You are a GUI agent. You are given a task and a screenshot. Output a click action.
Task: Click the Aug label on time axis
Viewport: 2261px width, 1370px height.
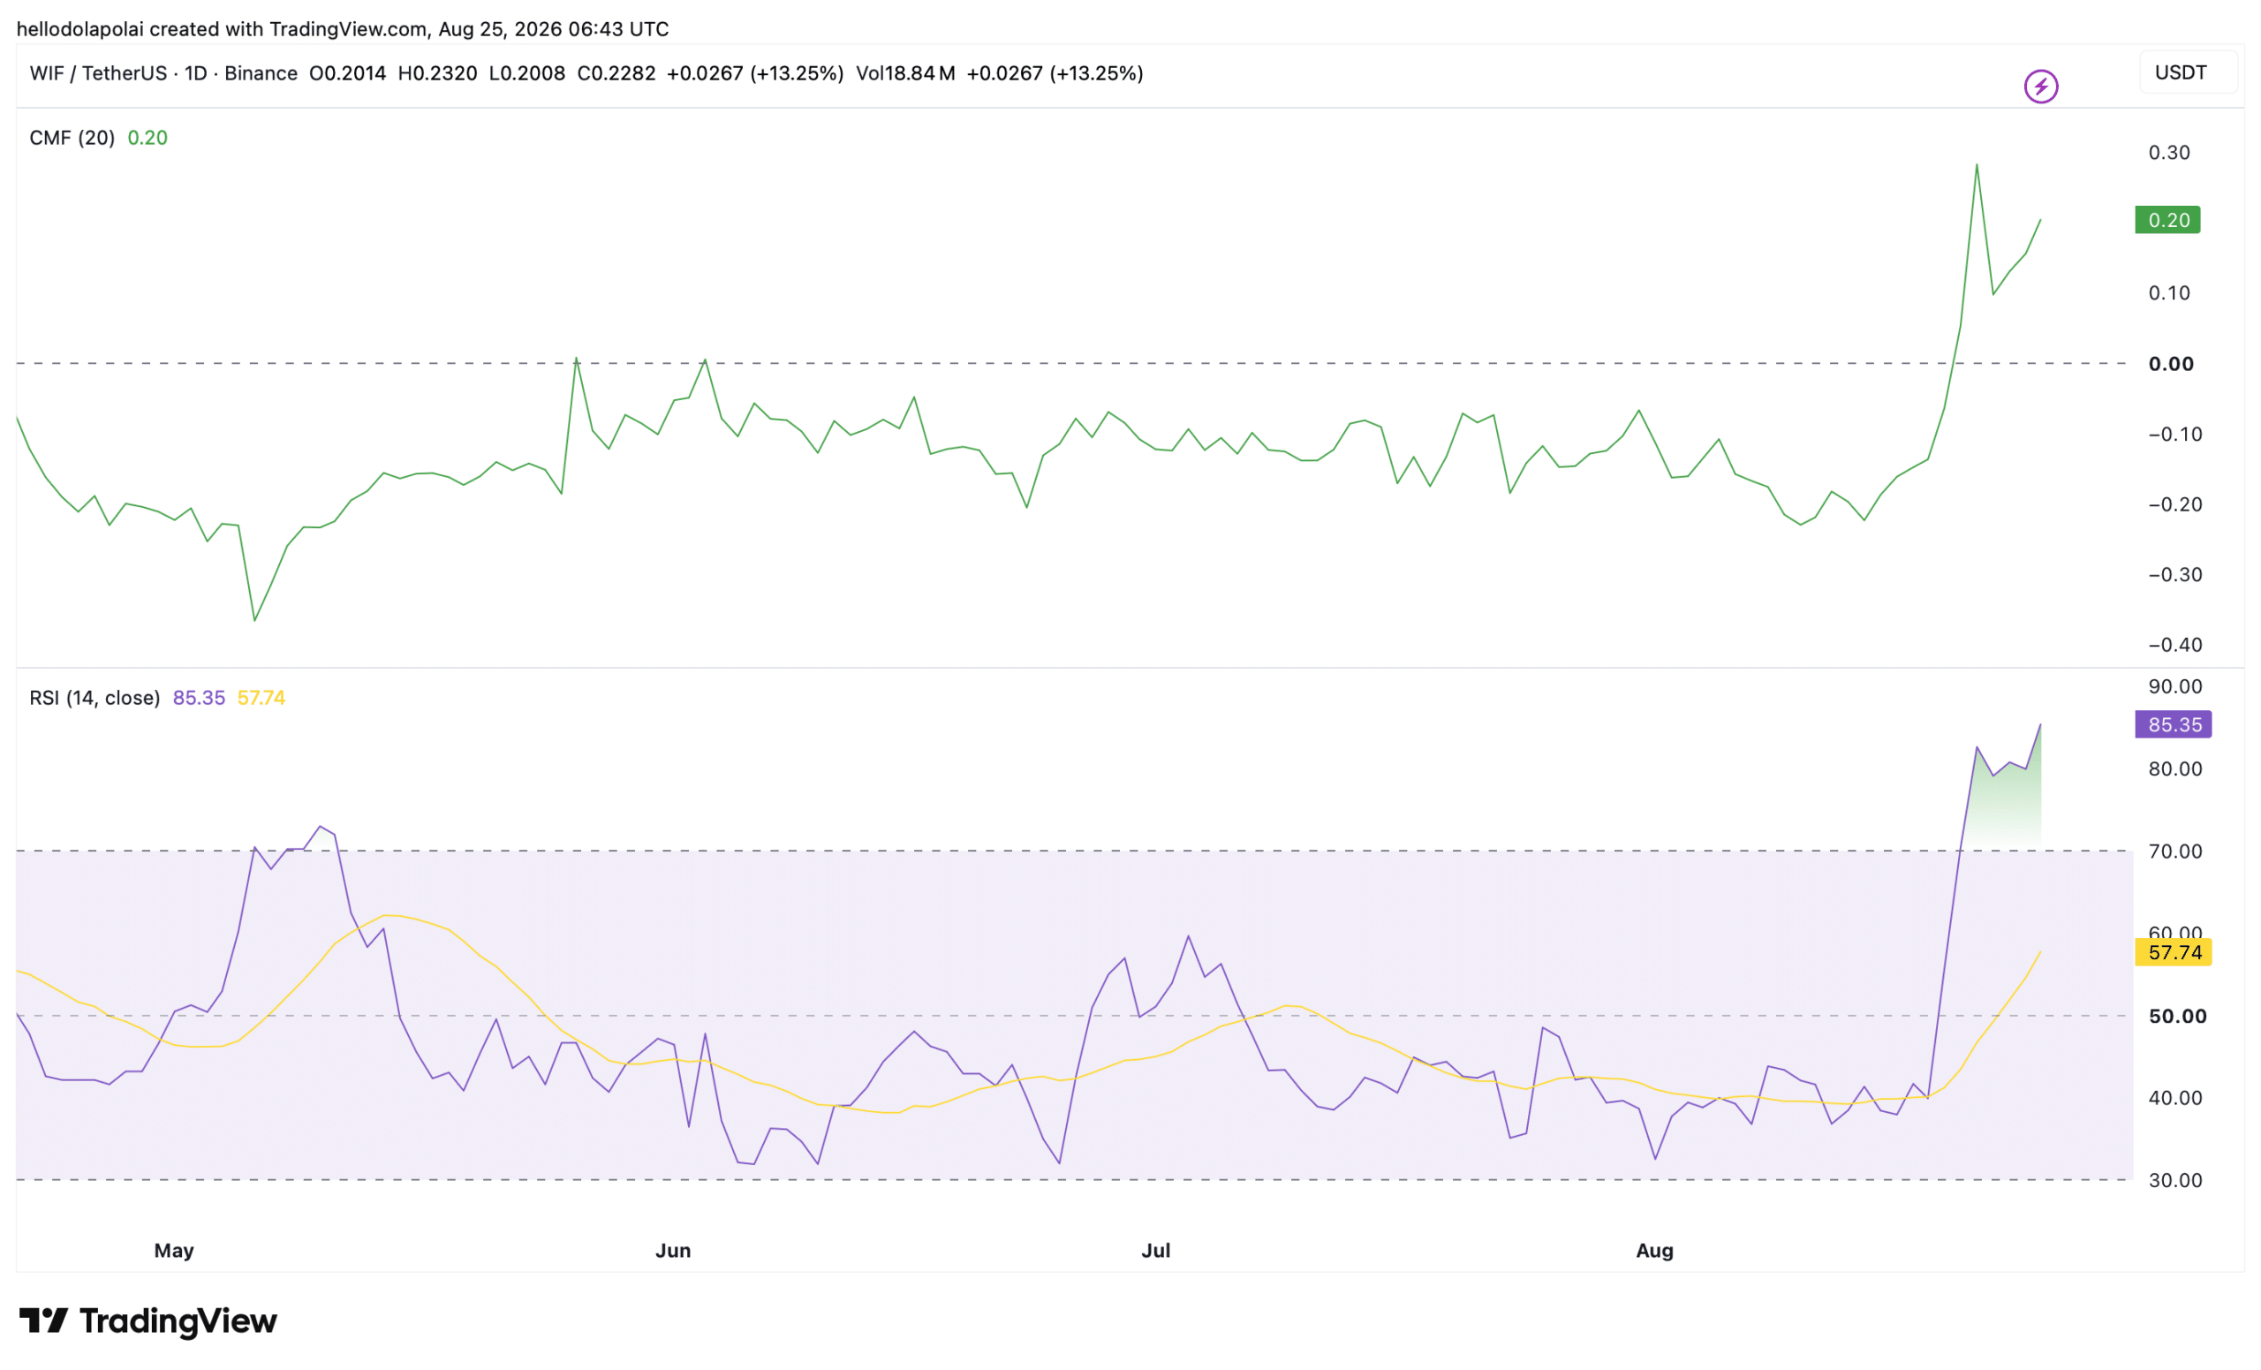pos(1655,1251)
